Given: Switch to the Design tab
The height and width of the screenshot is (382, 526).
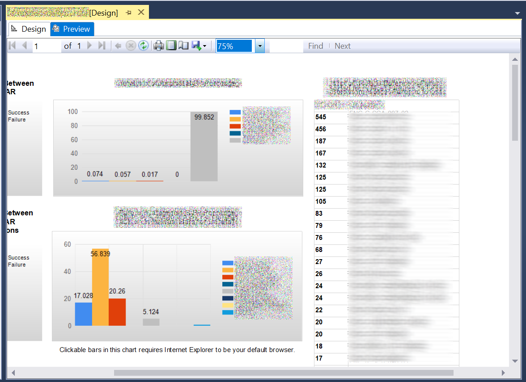Looking at the screenshot, I should coord(29,29).
